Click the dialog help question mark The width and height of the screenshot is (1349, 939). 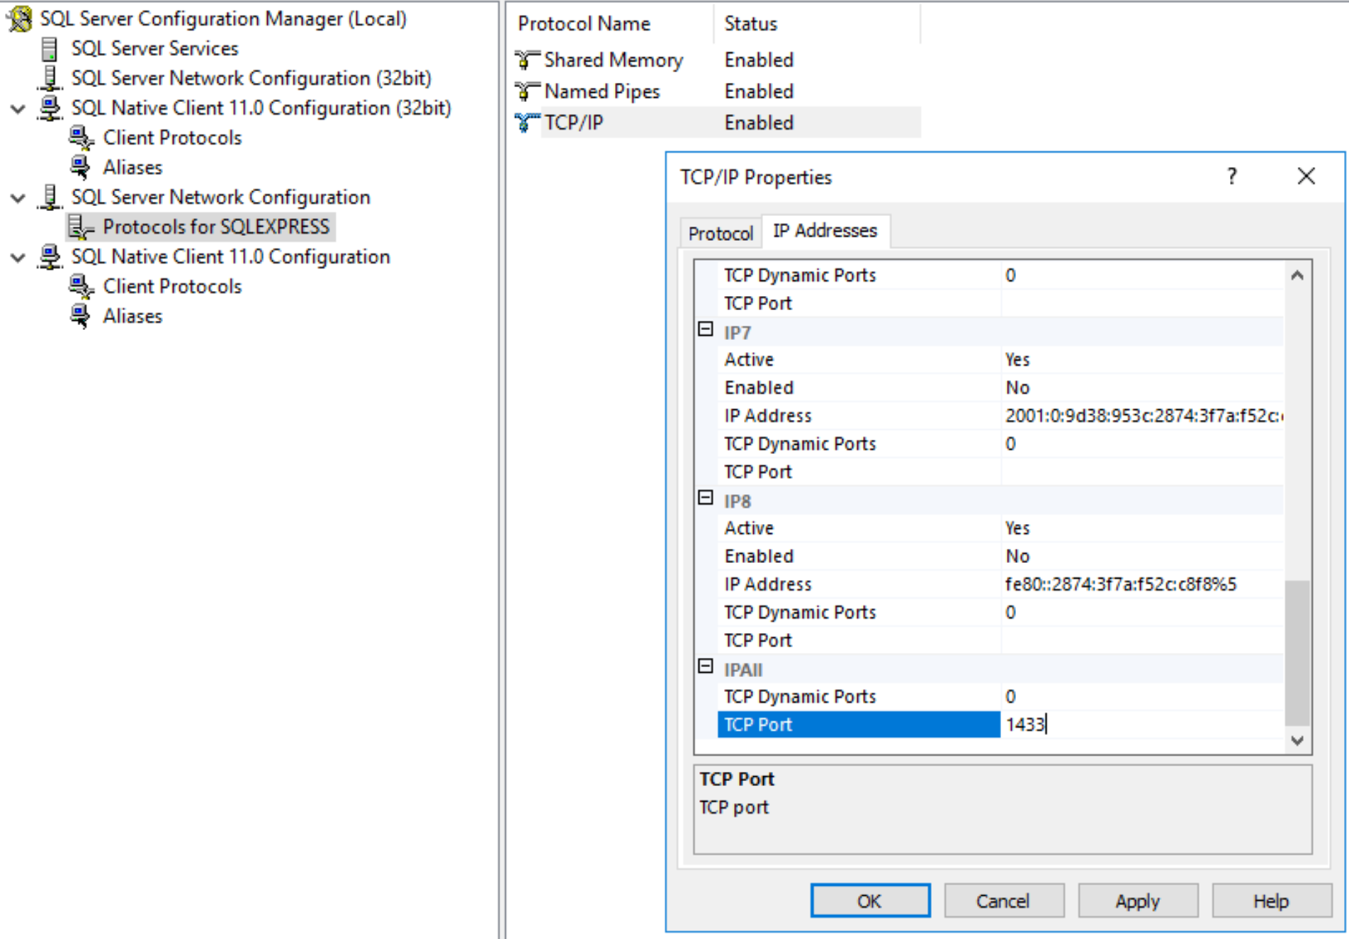coord(1233,176)
